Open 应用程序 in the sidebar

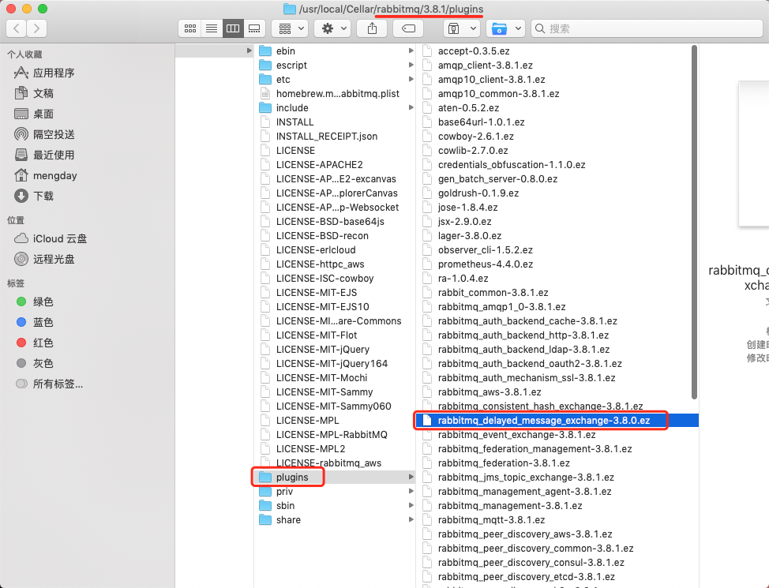[44, 73]
